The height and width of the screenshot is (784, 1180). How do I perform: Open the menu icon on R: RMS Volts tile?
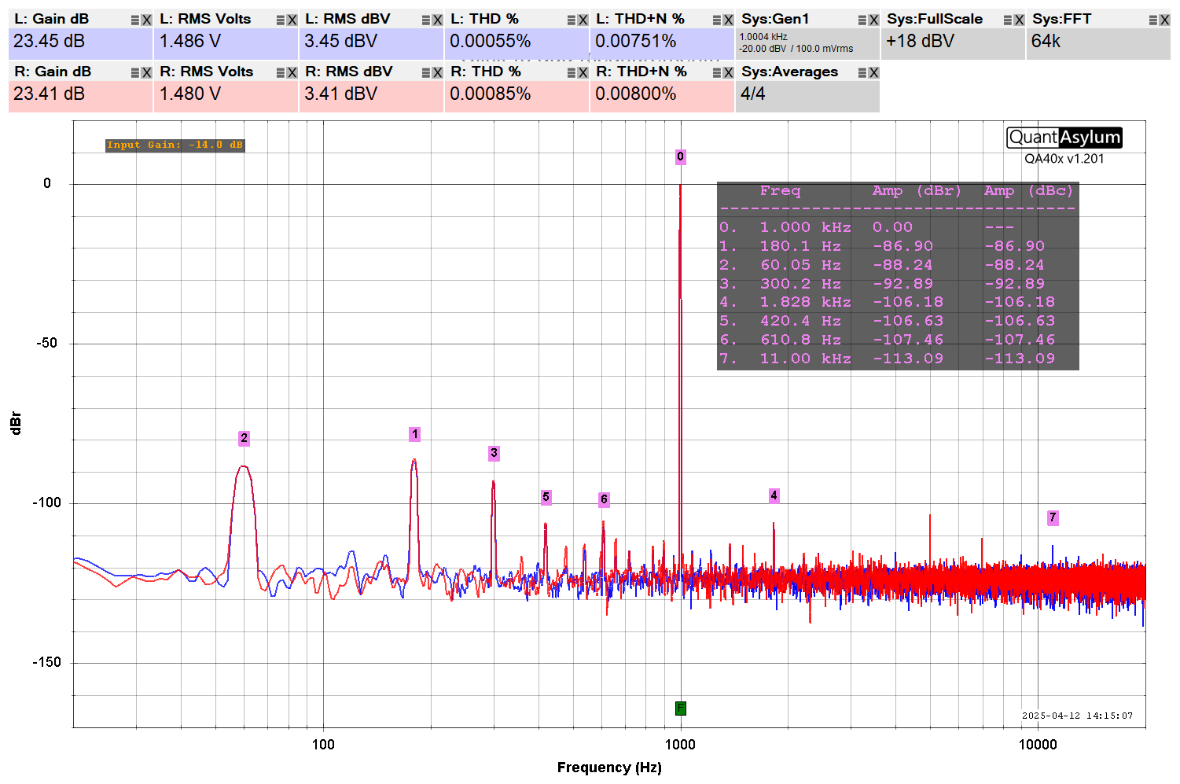pyautogui.click(x=281, y=73)
